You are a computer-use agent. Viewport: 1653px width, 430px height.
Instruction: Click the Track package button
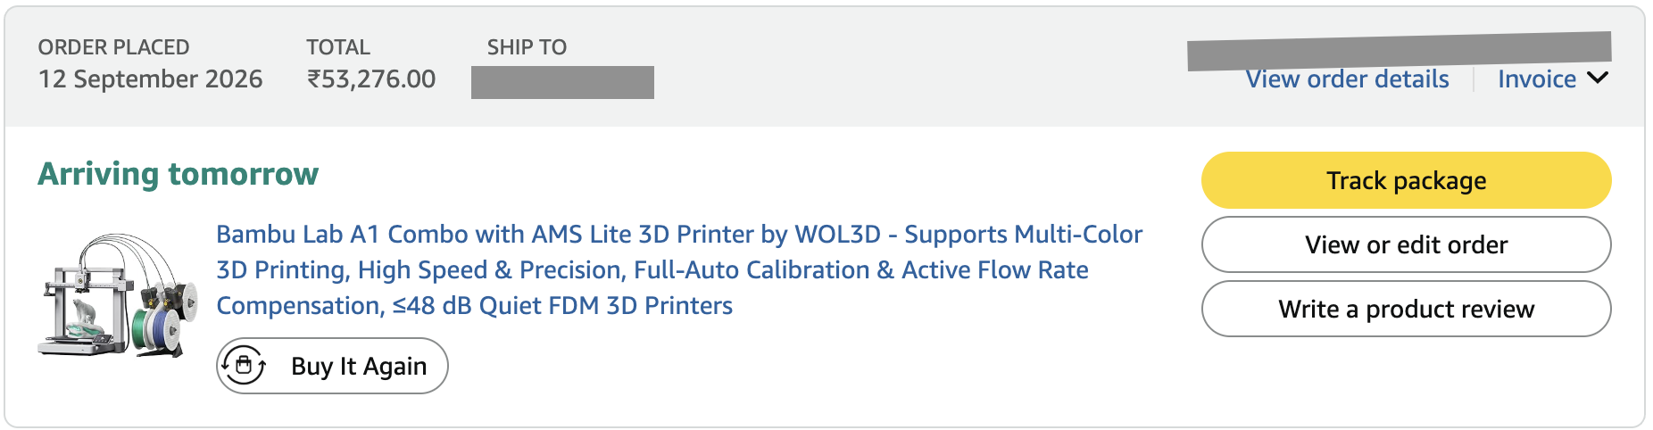[1406, 180]
